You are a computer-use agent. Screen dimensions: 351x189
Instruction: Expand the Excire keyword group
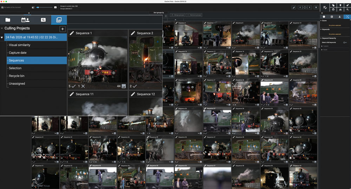322,50
